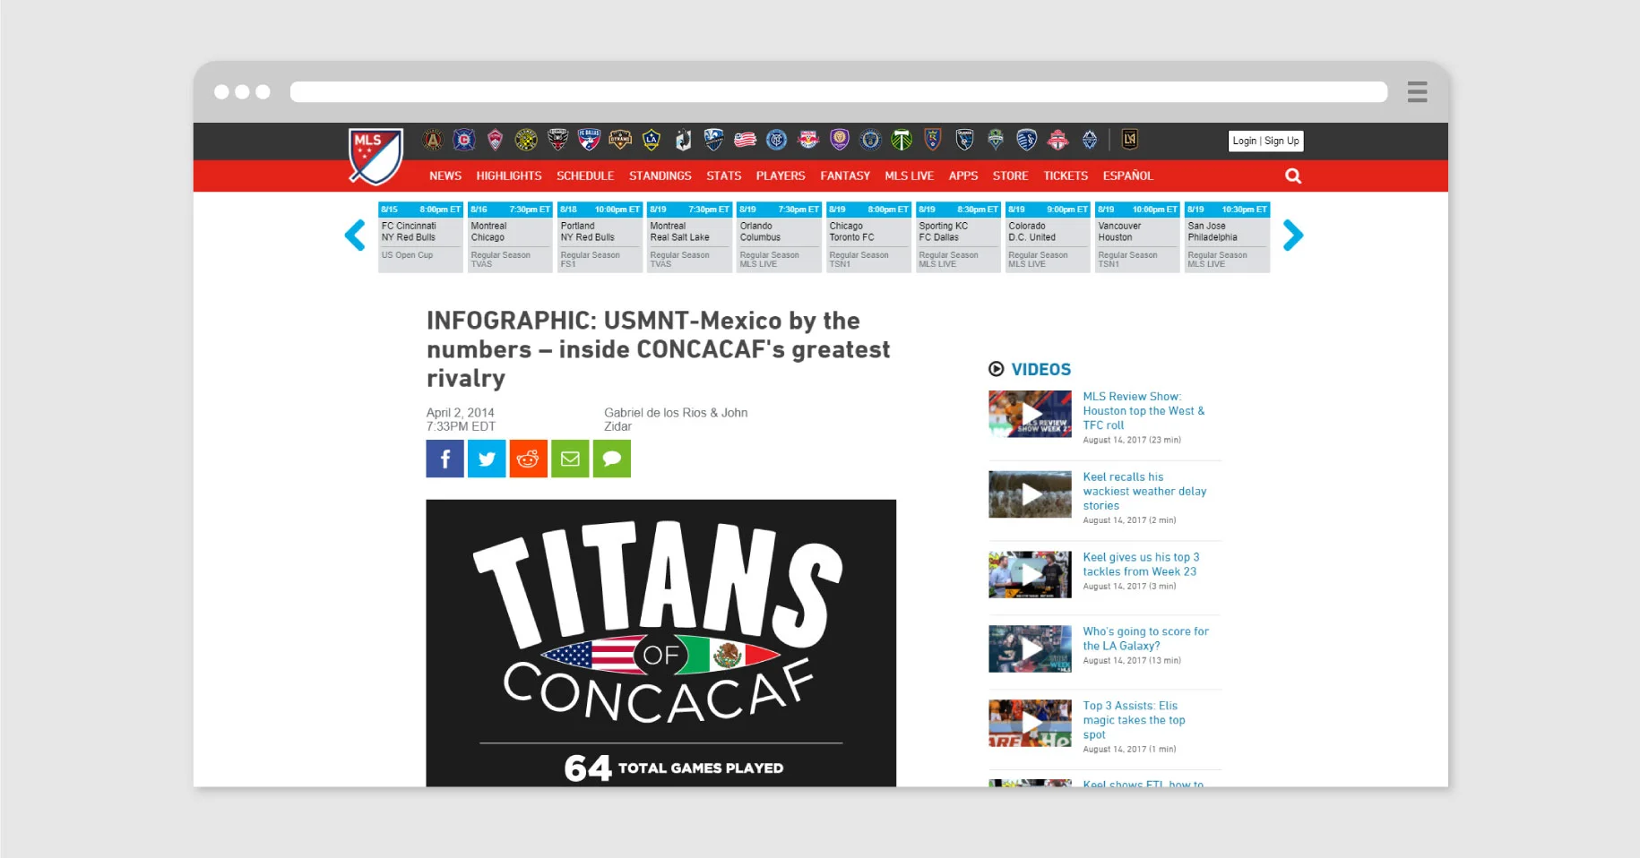Open MLS Review Show video link
This screenshot has width=1640, height=858.
click(x=1144, y=411)
